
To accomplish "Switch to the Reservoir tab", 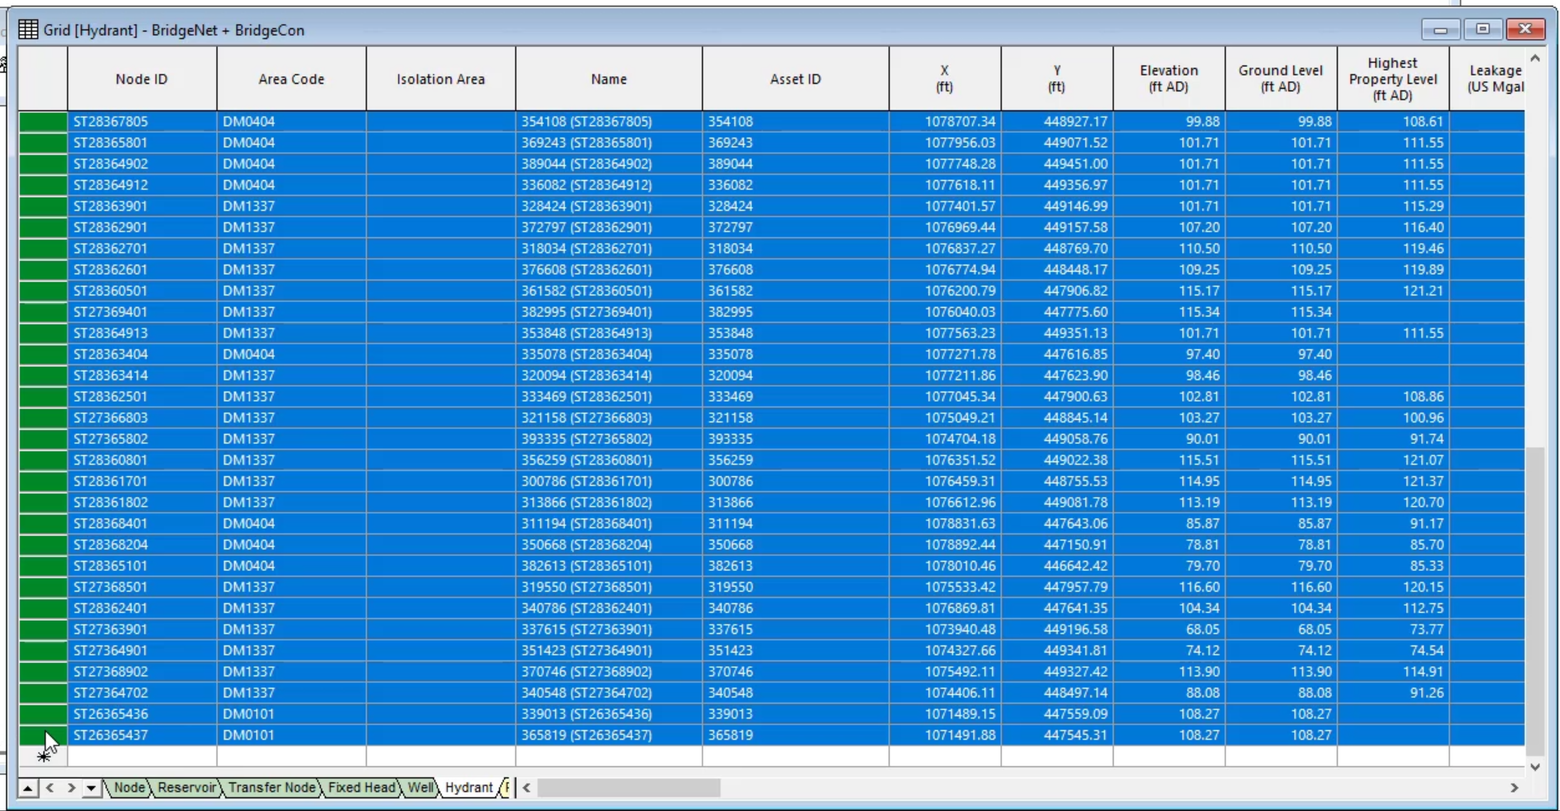I will (x=187, y=788).
